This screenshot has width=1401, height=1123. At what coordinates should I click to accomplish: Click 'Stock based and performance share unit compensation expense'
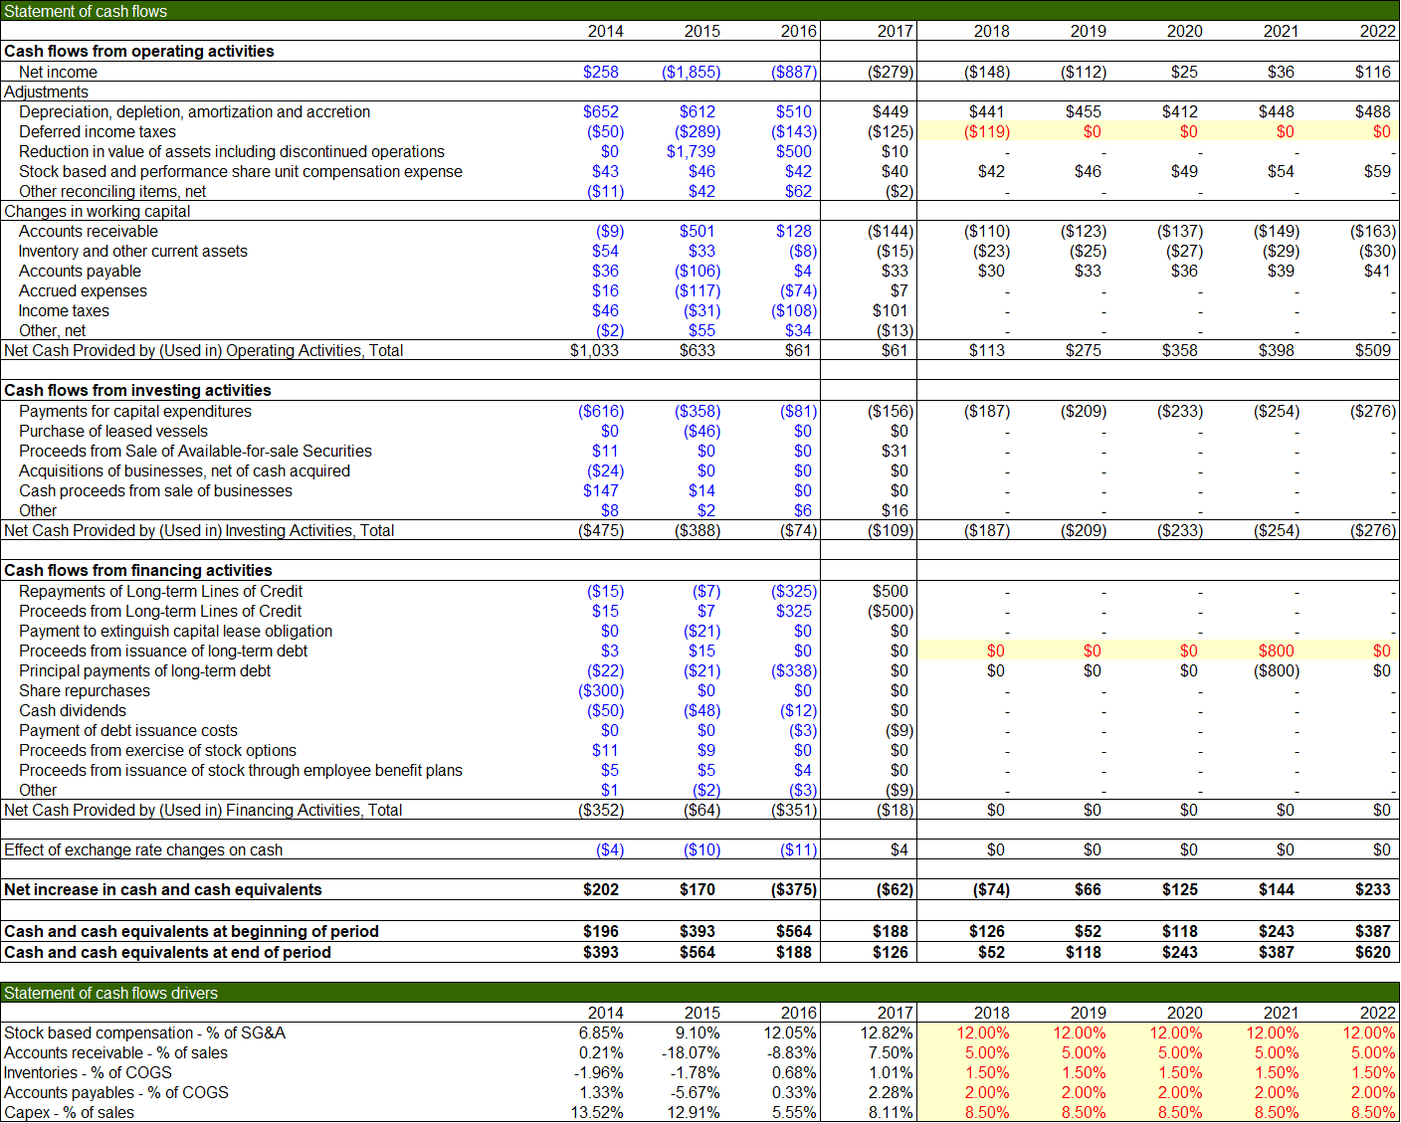(240, 171)
